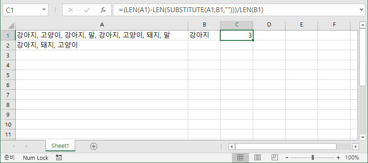Select the row 11 header
This screenshot has width=368, height=163.
[x=8, y=134]
